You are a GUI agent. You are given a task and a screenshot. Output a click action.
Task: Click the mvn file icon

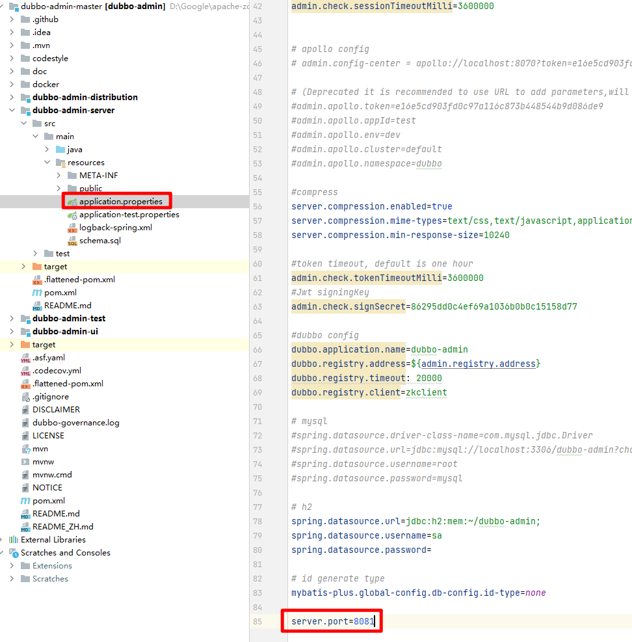(x=26, y=449)
